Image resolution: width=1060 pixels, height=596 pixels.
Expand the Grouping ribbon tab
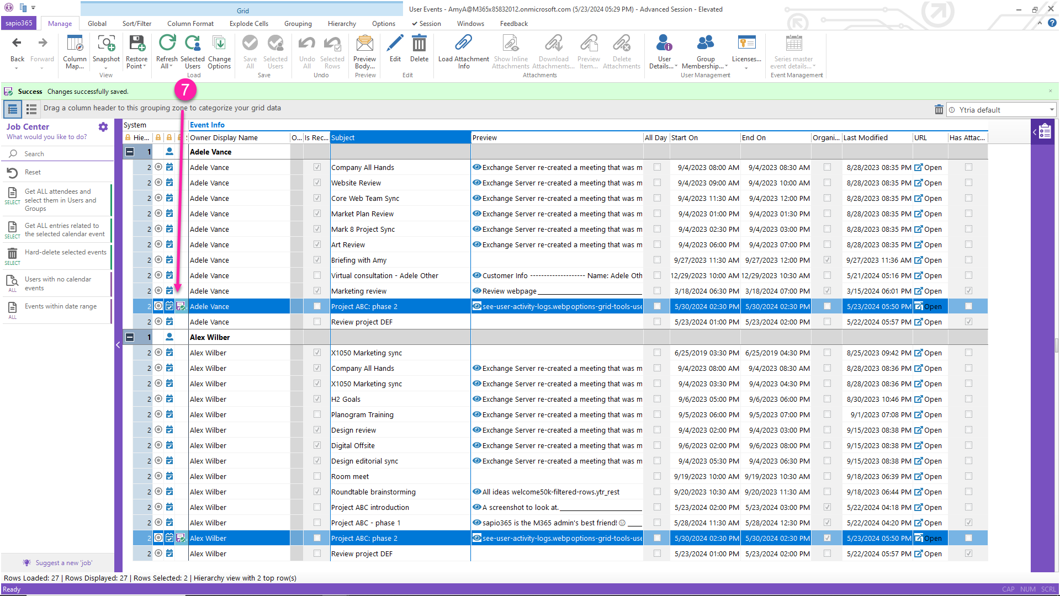[298, 23]
